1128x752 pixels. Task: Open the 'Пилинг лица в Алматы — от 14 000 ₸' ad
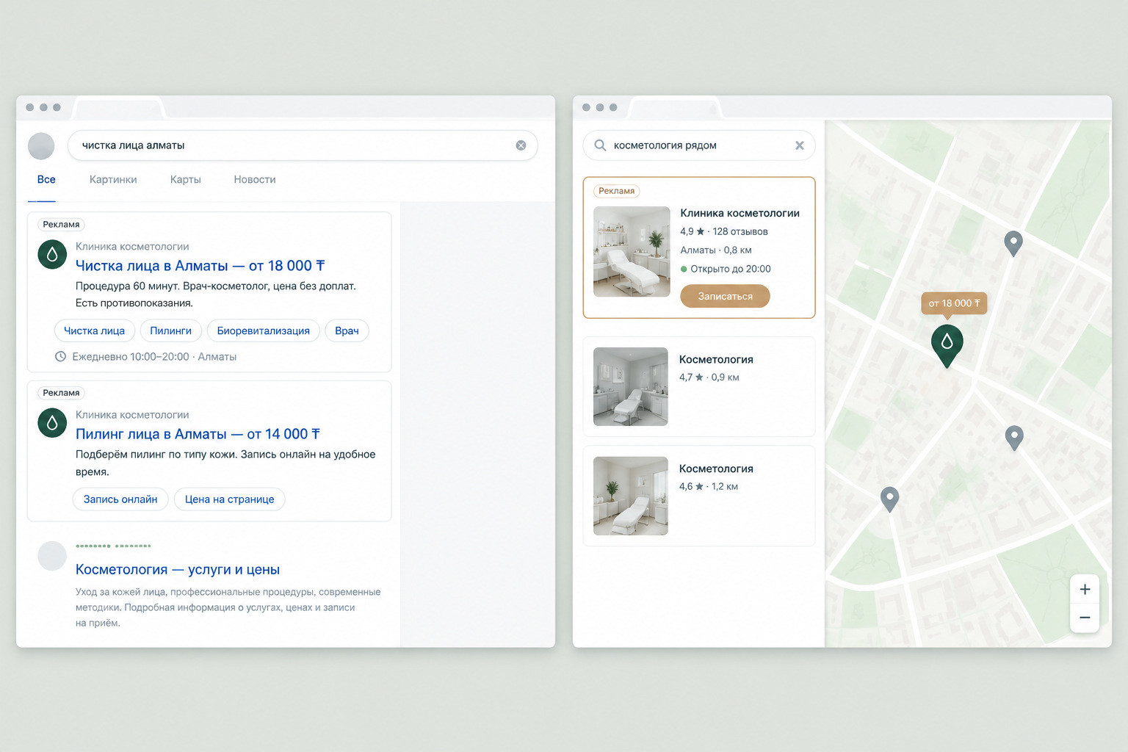click(198, 434)
